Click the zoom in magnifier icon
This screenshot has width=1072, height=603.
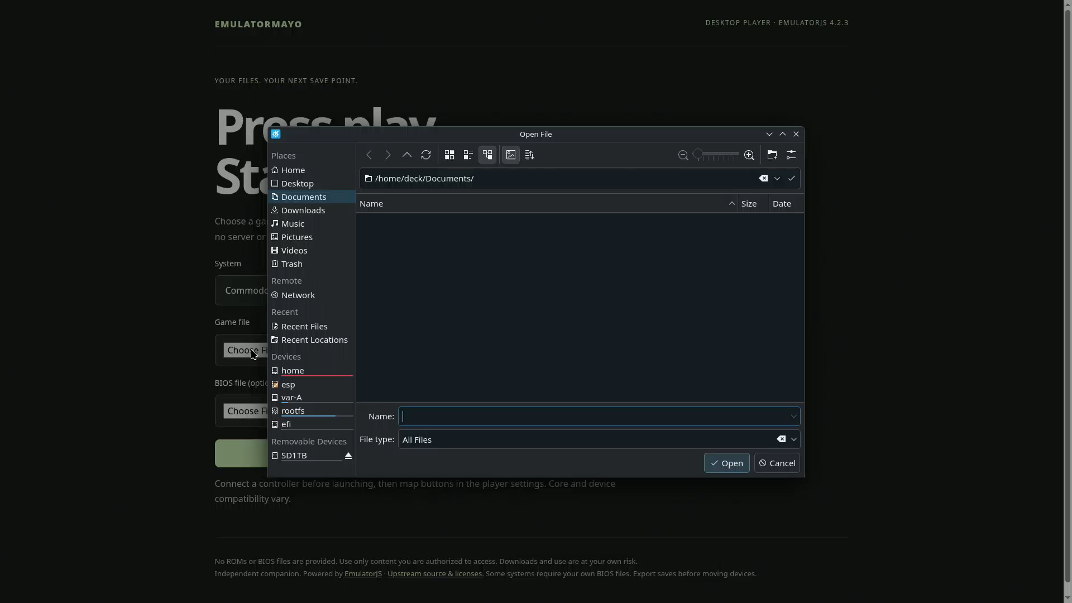click(x=749, y=155)
